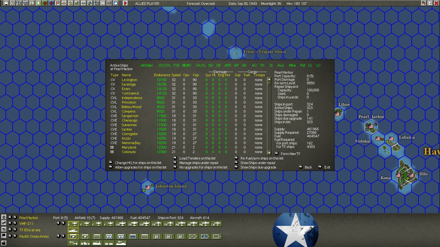
Task: Filter list by All Ships
Action: coord(147,65)
